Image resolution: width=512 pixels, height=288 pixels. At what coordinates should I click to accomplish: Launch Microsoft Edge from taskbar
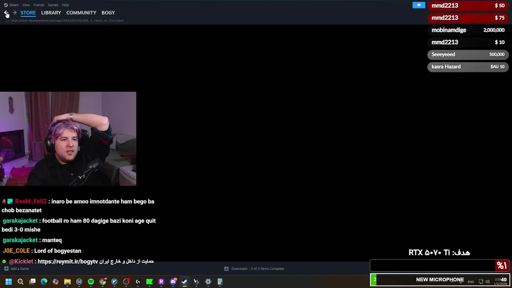tap(44, 282)
